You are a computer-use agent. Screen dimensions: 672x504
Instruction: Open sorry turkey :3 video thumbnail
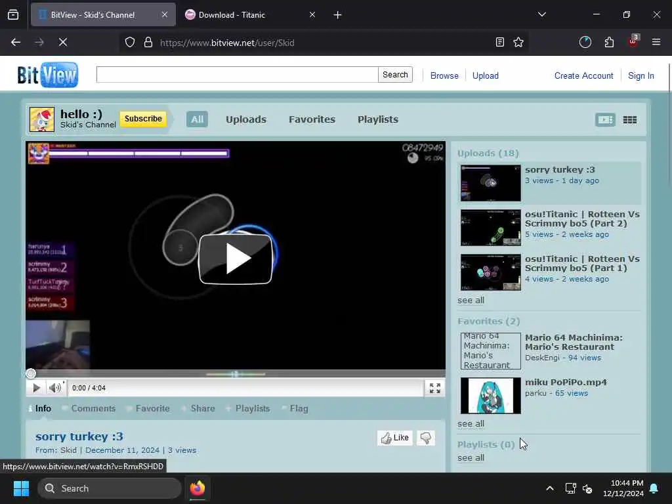pos(491,183)
